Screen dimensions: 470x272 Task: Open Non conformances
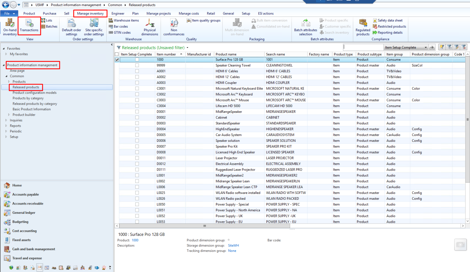tap(174, 27)
